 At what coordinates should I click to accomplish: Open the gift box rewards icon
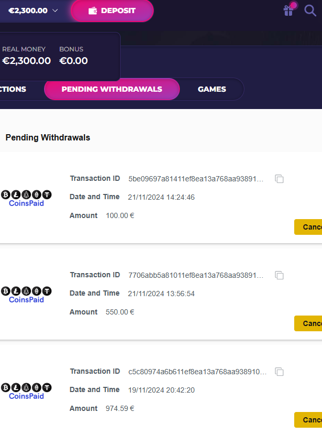(288, 10)
